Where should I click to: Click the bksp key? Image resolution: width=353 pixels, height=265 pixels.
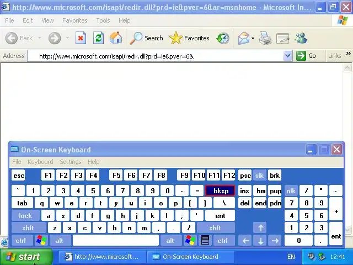pyautogui.click(x=220, y=191)
